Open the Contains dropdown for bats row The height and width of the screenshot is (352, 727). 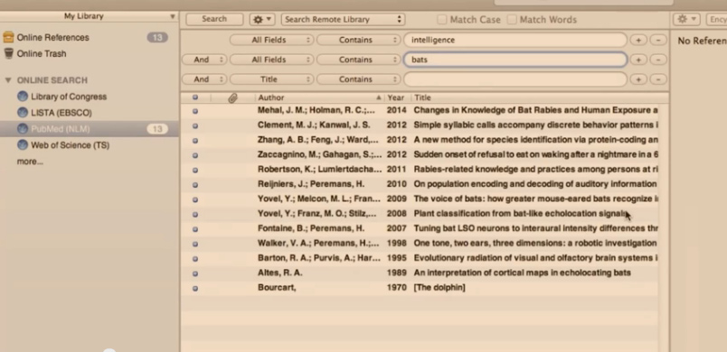click(358, 60)
